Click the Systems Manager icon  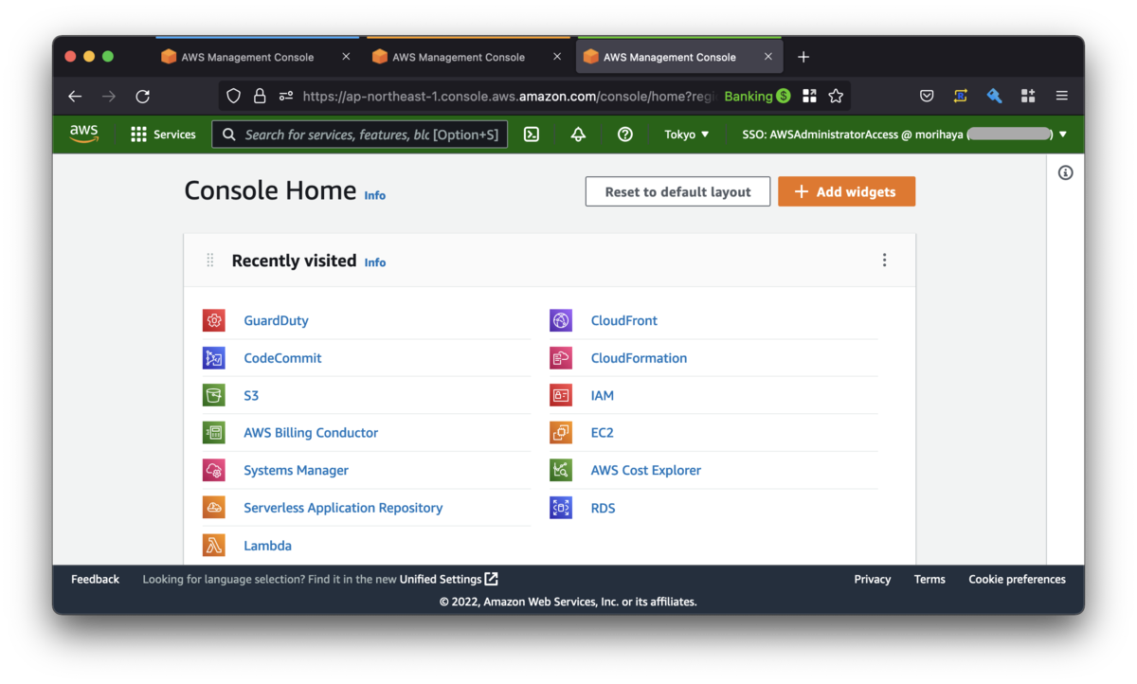coord(214,470)
